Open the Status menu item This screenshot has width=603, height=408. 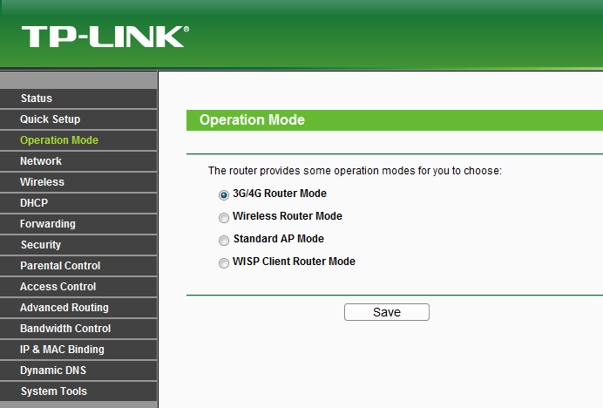[78, 99]
